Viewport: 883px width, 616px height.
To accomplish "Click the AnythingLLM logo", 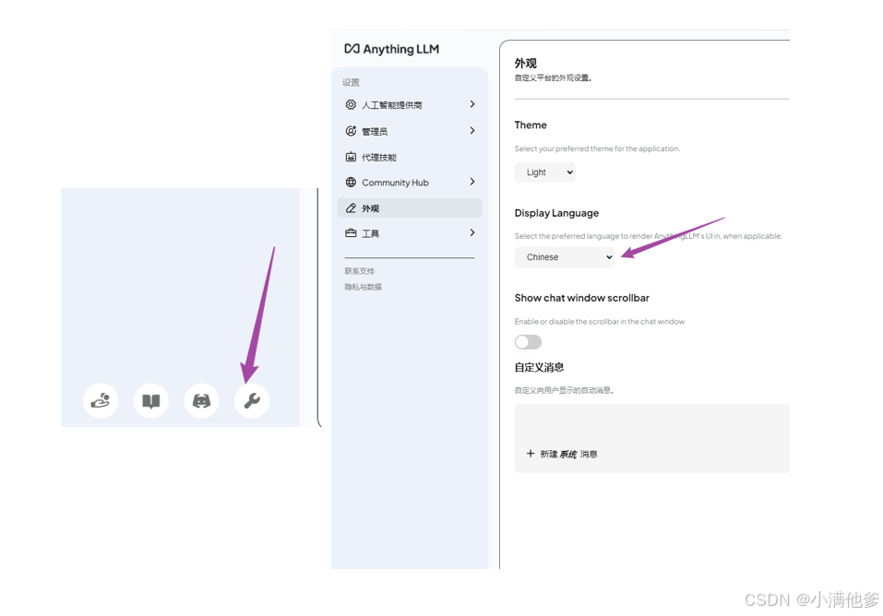I will (x=391, y=49).
